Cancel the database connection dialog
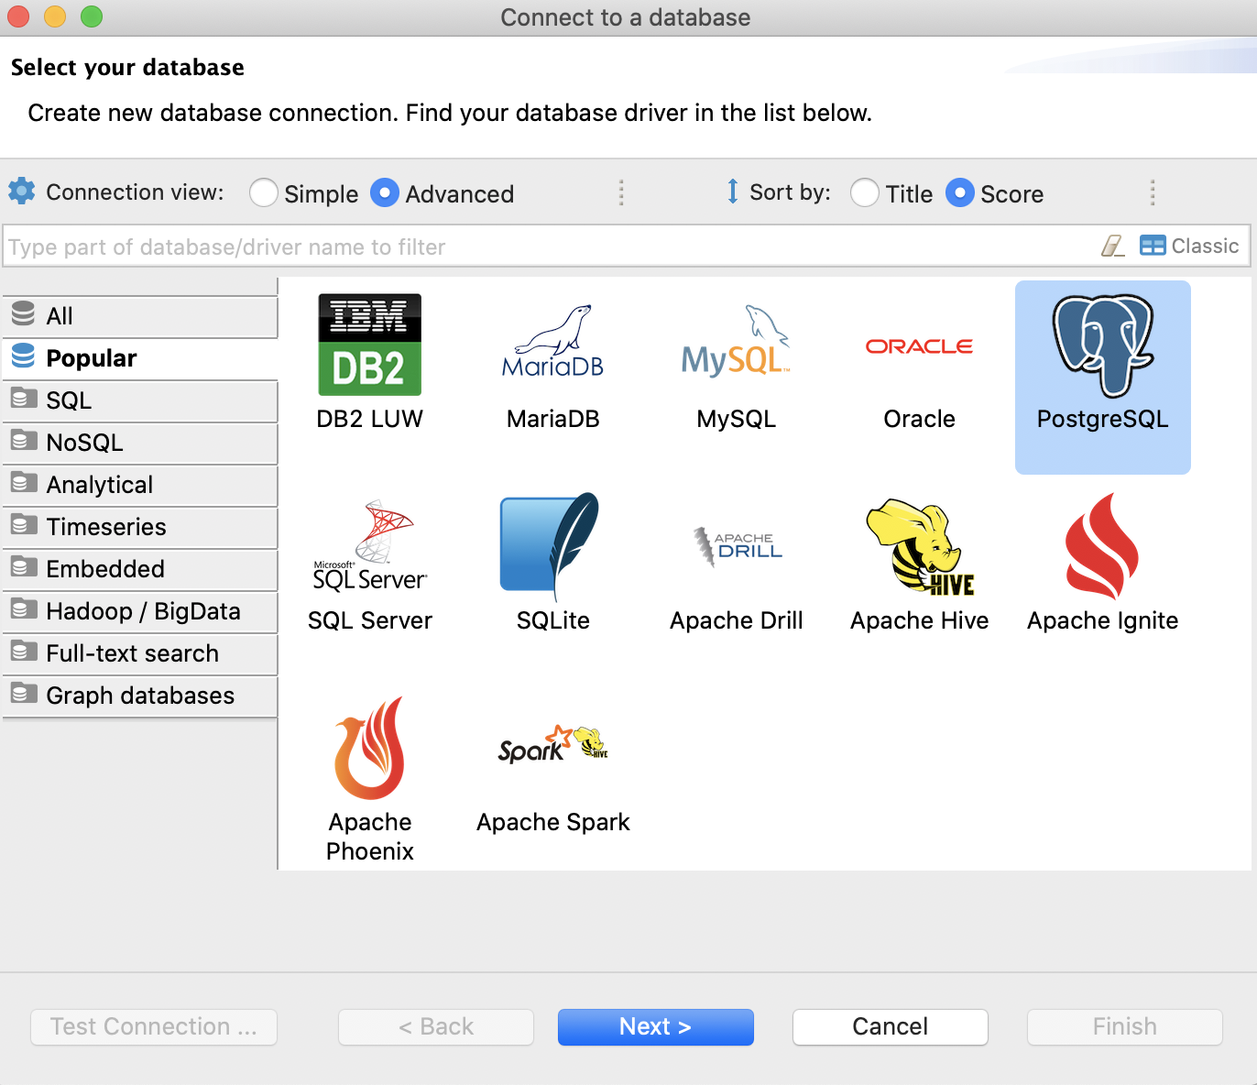 tap(890, 1026)
